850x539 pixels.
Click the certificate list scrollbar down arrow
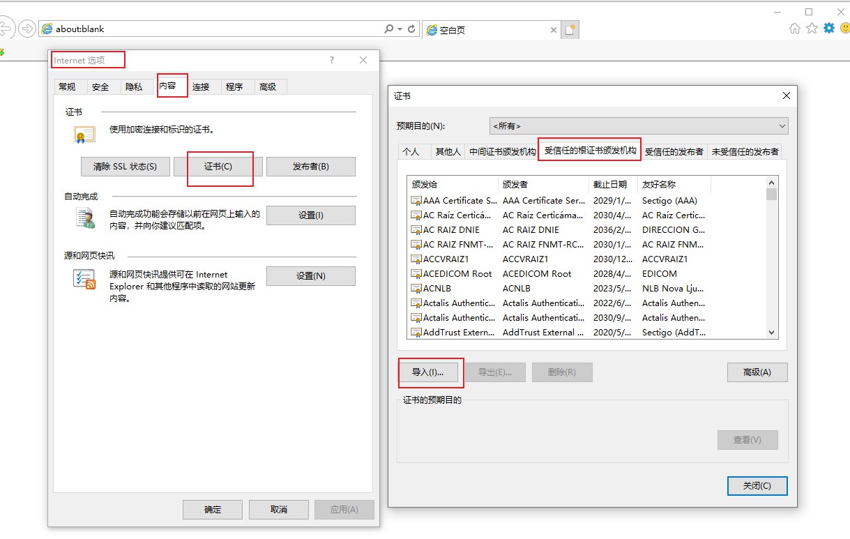coord(771,333)
